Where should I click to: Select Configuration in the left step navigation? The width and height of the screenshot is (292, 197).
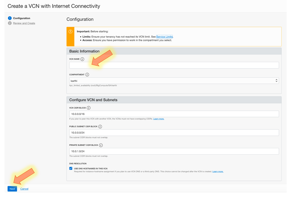(x=21, y=18)
